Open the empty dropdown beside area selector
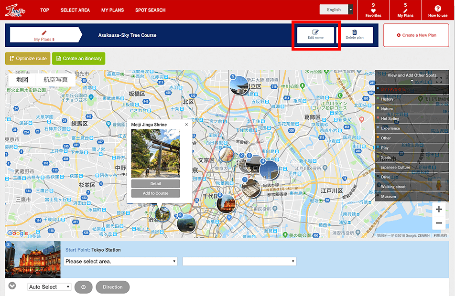The width and height of the screenshot is (455, 296). click(x=239, y=262)
